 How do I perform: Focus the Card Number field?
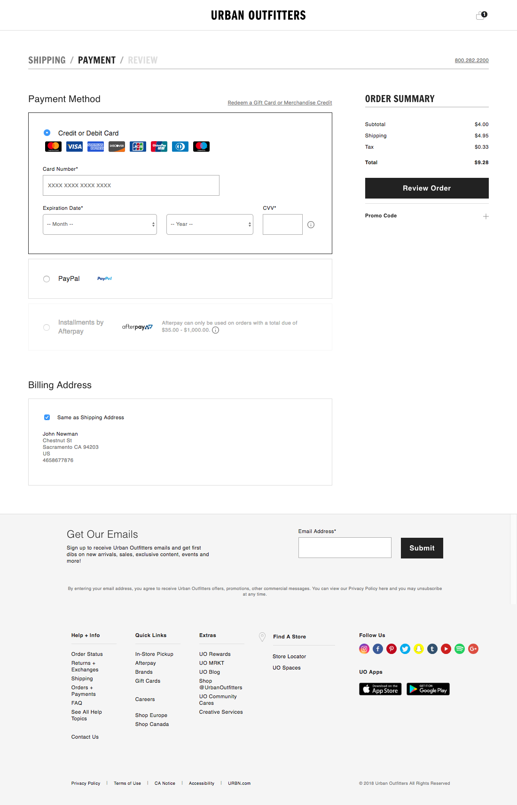(x=131, y=185)
